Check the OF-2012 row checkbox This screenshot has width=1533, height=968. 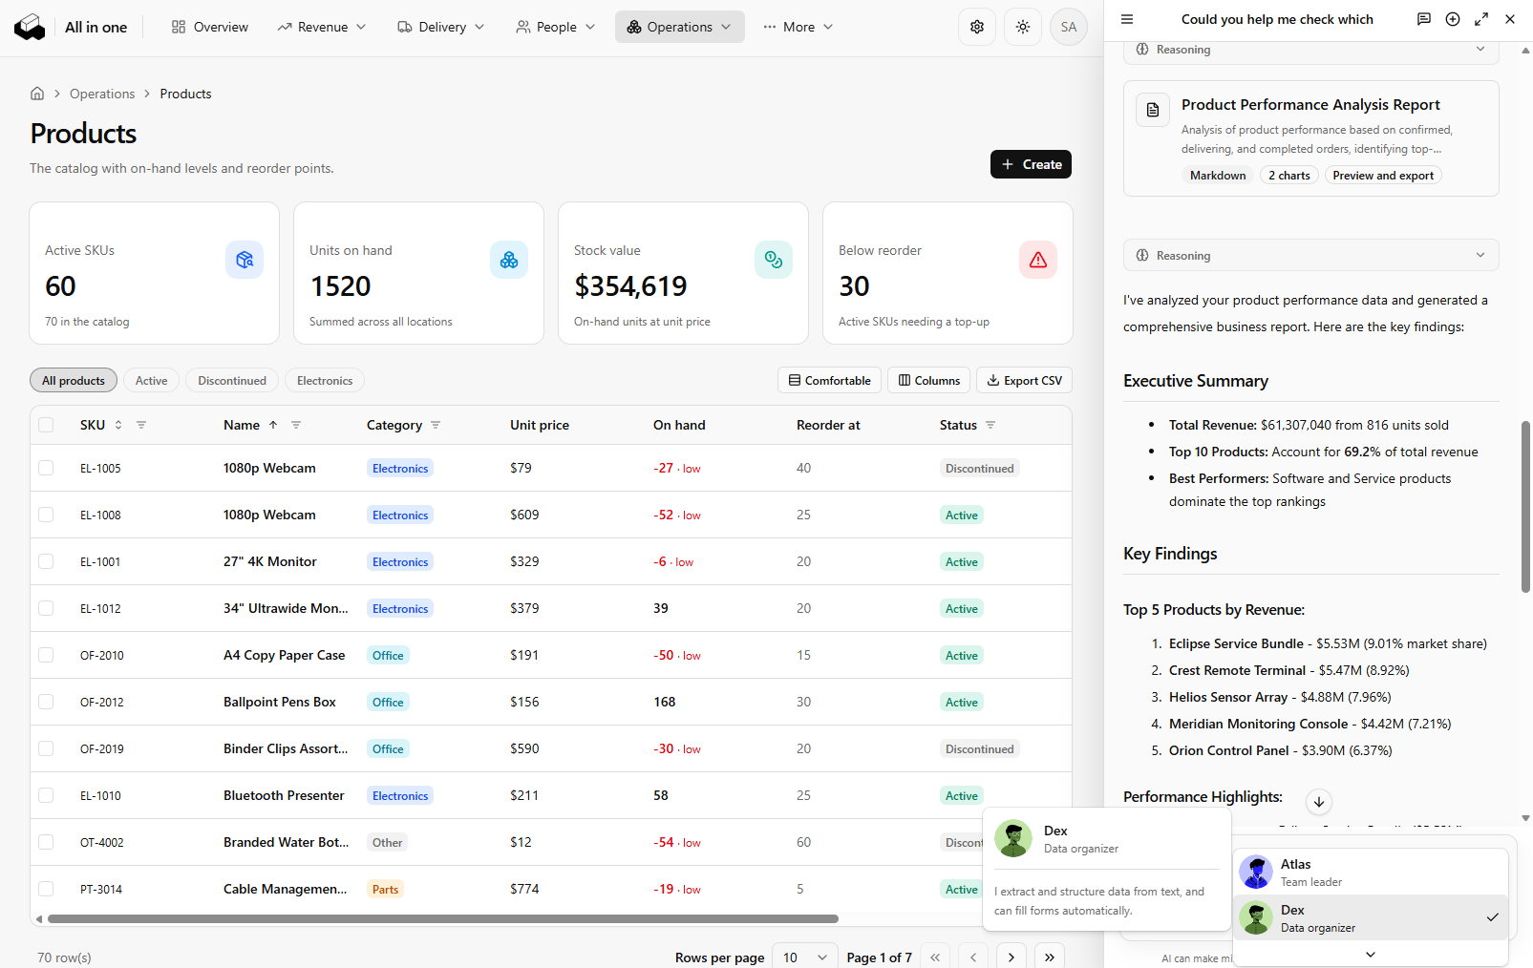click(46, 702)
